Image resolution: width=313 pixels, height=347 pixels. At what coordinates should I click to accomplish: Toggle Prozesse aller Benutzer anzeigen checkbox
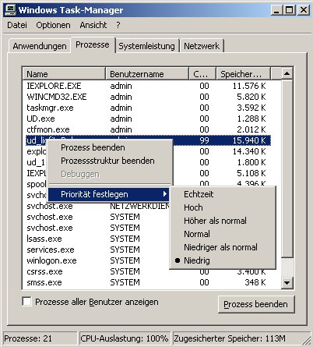tap(27, 302)
